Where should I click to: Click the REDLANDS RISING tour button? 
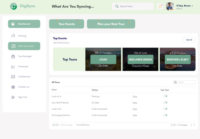tap(140, 59)
